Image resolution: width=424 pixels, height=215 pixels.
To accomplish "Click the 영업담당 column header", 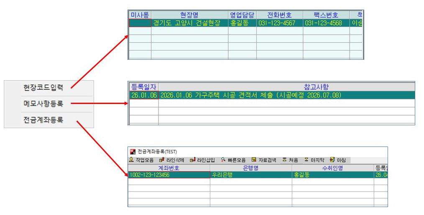I will coord(242,15).
